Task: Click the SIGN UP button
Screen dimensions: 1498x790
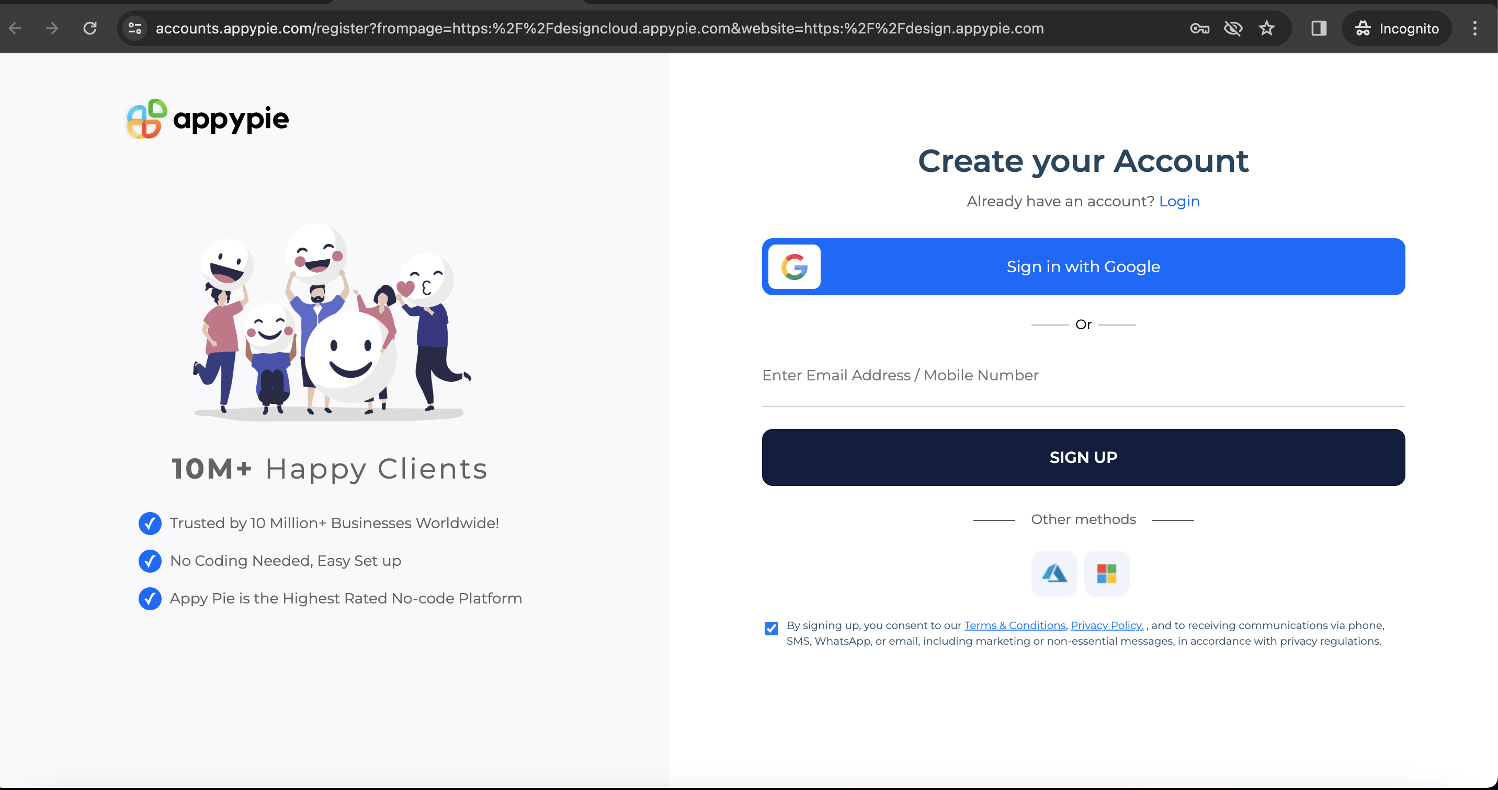Action: pyautogui.click(x=1083, y=457)
